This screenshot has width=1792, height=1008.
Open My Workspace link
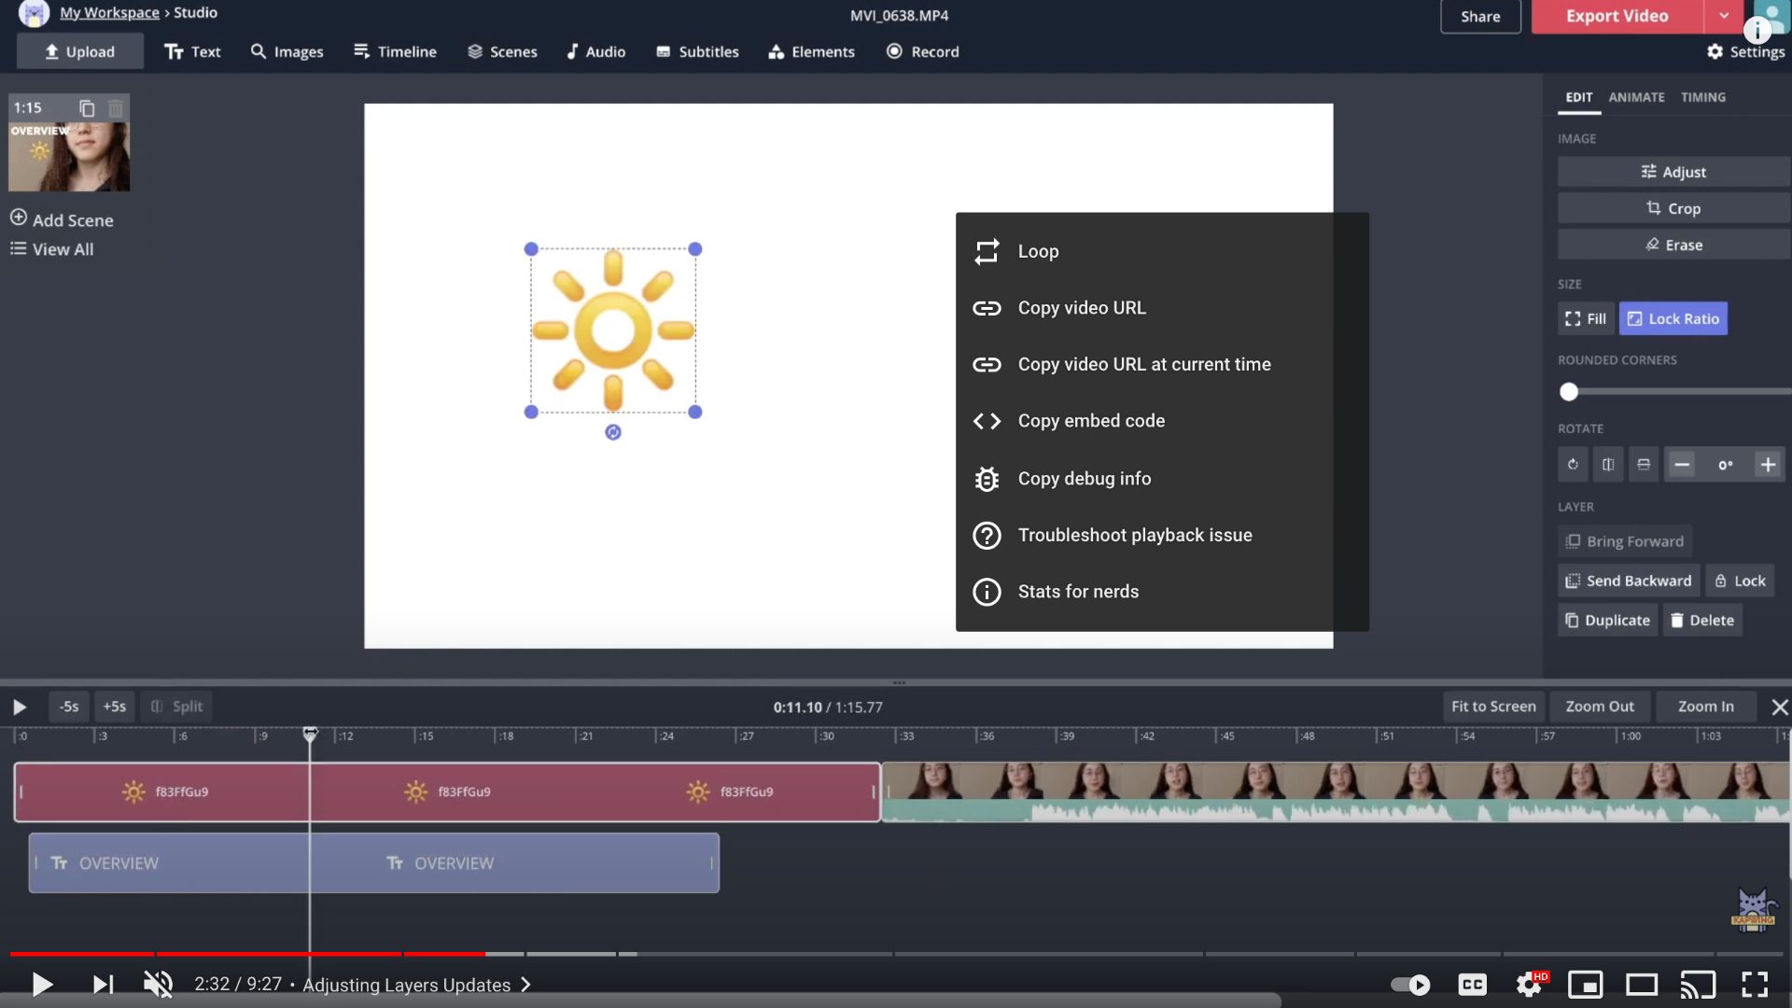[x=109, y=12]
